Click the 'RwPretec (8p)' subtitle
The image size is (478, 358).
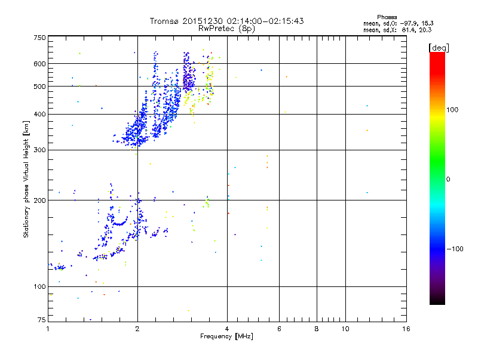[x=226, y=29]
